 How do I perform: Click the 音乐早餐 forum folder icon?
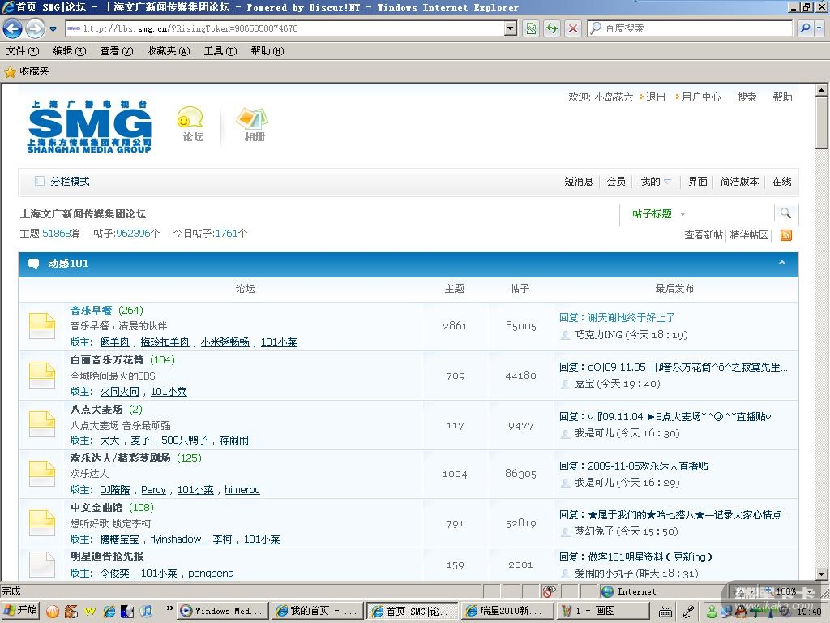tap(42, 326)
